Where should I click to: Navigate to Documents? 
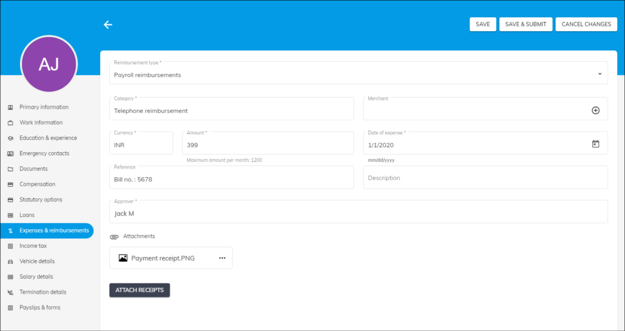pyautogui.click(x=34, y=169)
